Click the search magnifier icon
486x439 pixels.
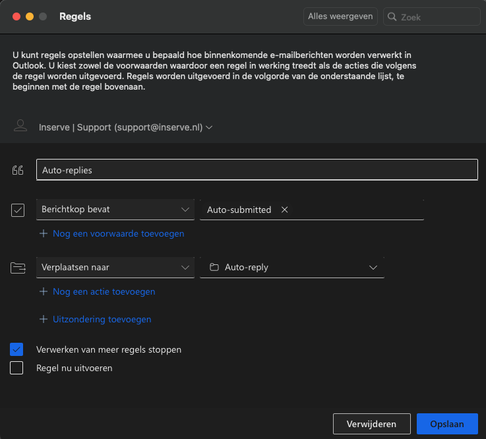coord(392,16)
